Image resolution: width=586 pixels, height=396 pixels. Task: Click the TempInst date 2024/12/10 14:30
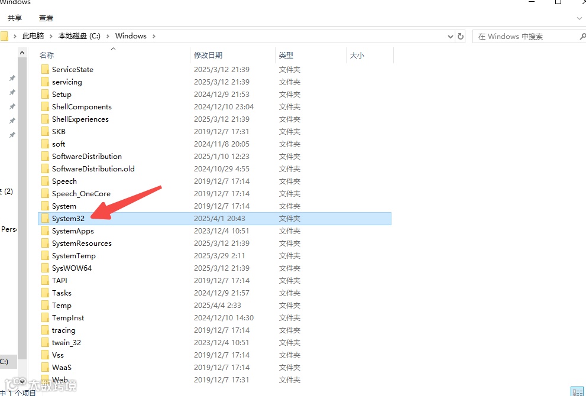click(224, 317)
